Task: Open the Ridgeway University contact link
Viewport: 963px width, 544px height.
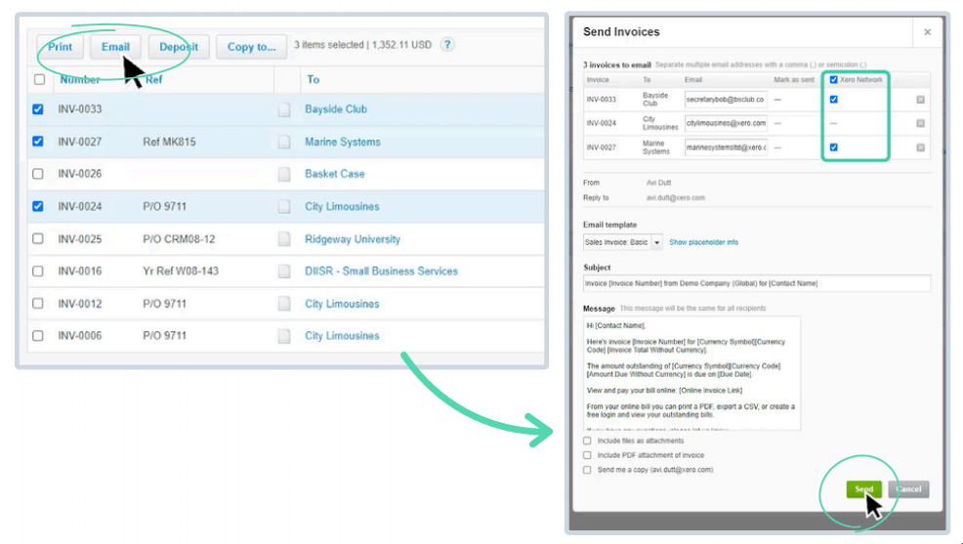Action: pyautogui.click(x=353, y=239)
